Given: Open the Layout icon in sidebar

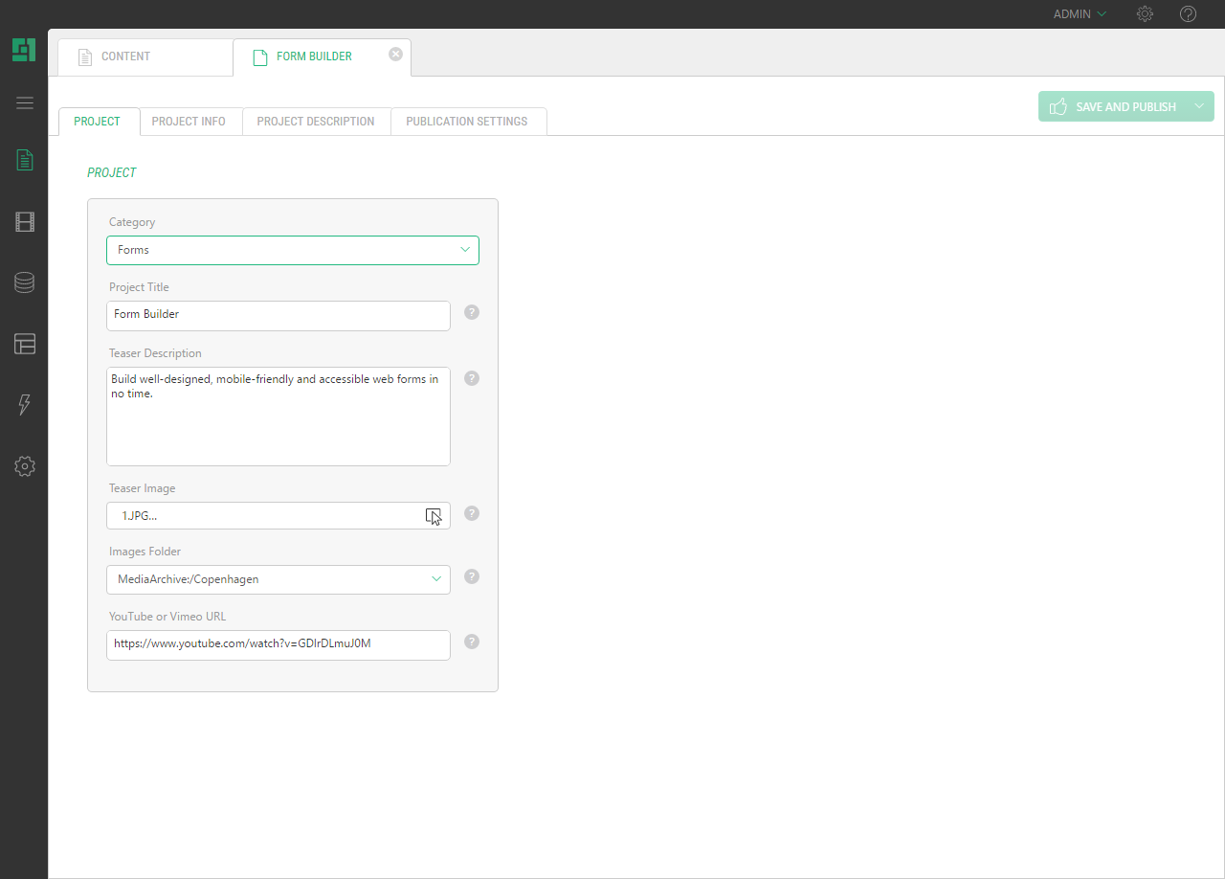Looking at the screenshot, I should coord(25,344).
